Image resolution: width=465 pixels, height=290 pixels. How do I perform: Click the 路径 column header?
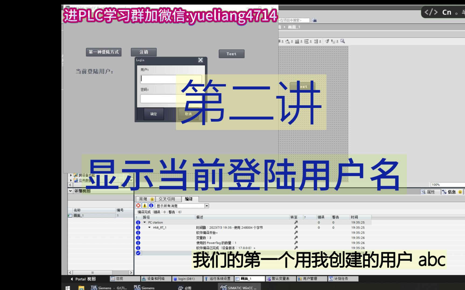(168, 217)
